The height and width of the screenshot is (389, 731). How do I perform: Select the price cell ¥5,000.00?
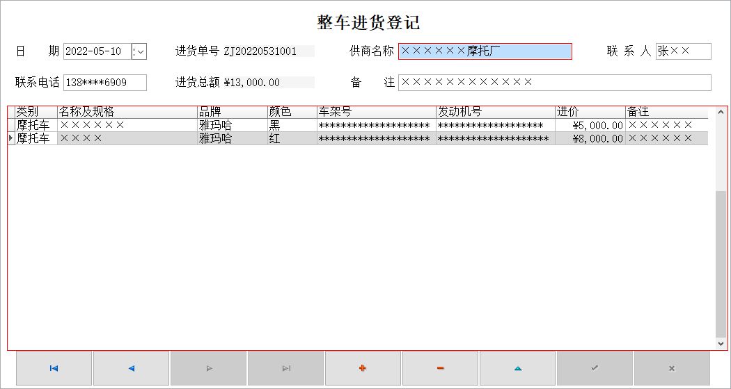coord(590,125)
